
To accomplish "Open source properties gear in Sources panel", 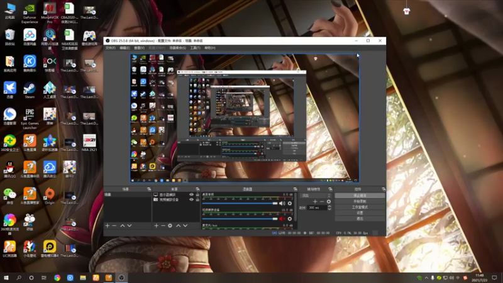I will click(x=170, y=226).
